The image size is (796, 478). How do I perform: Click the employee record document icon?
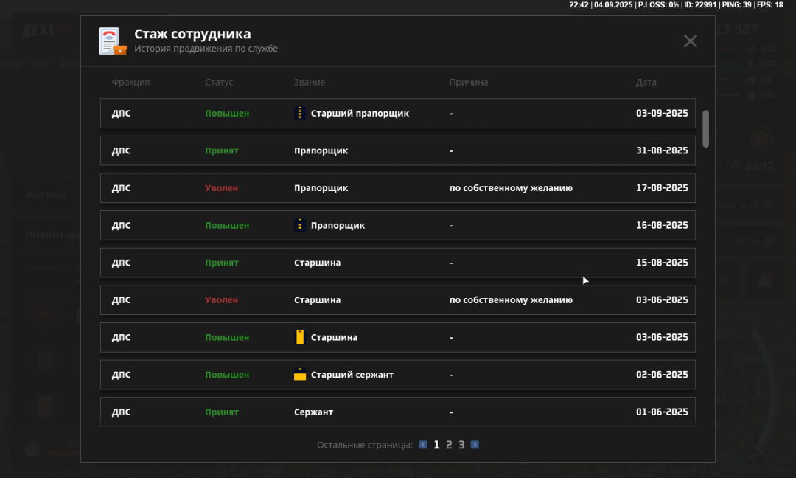[113, 41]
